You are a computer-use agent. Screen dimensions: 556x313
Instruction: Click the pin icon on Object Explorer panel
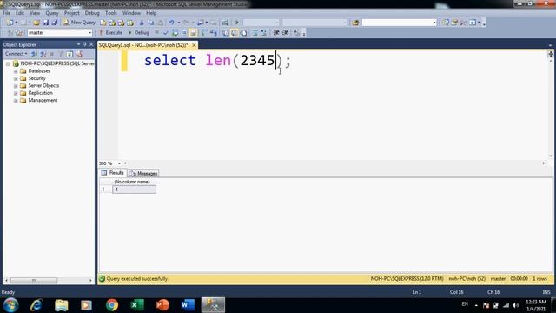[x=85, y=44]
